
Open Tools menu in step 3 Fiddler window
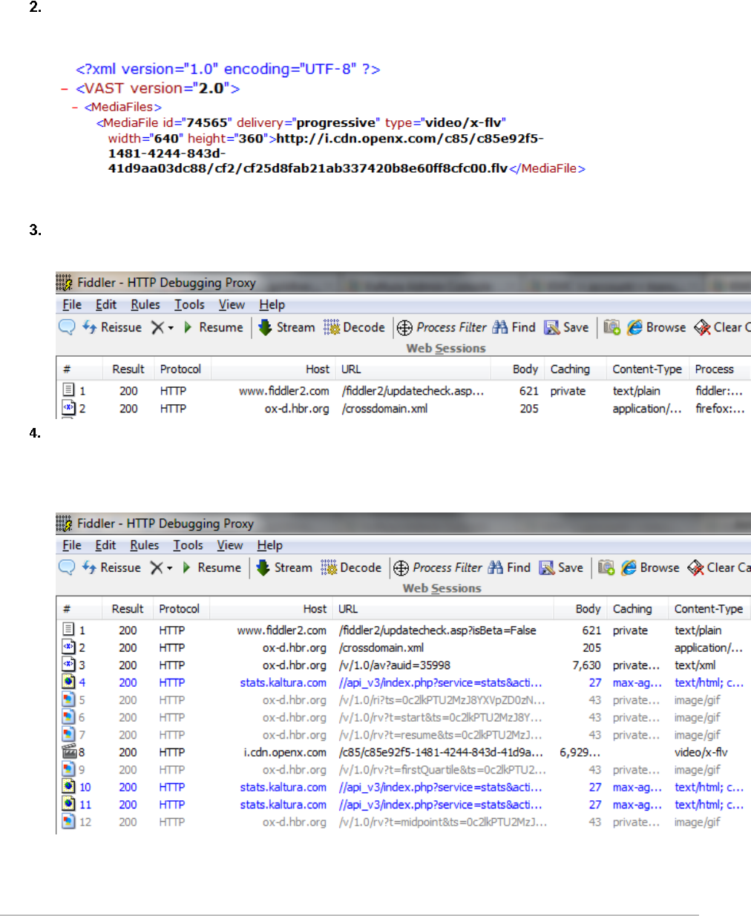pyautogui.click(x=189, y=305)
